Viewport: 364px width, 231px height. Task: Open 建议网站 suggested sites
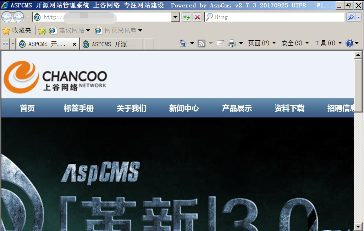click(70, 30)
